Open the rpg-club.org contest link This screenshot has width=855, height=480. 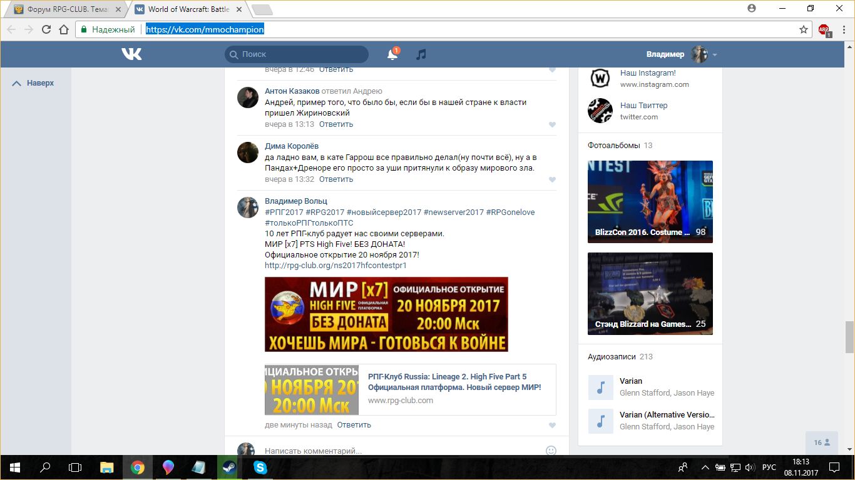coord(335,266)
